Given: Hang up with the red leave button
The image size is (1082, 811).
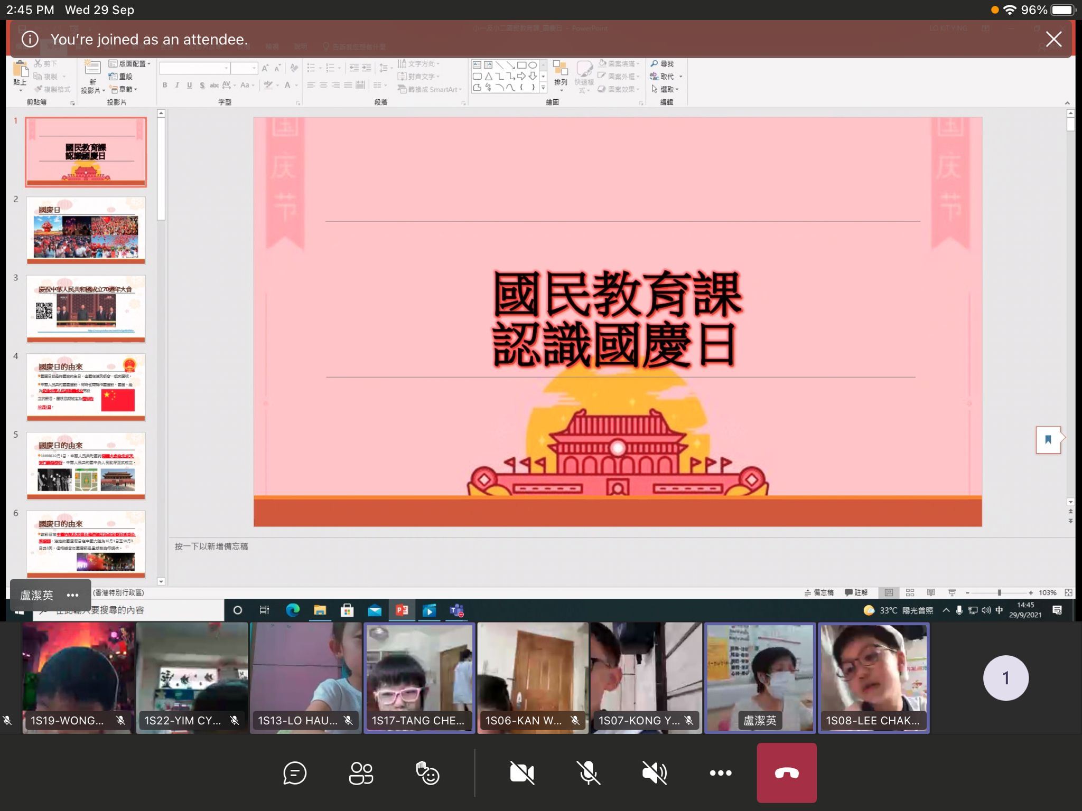Looking at the screenshot, I should pyautogui.click(x=787, y=773).
